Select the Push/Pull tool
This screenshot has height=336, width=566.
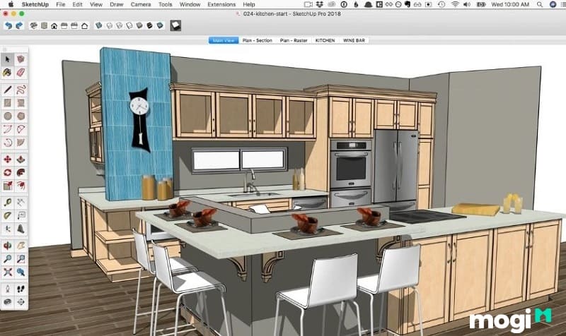(x=21, y=160)
